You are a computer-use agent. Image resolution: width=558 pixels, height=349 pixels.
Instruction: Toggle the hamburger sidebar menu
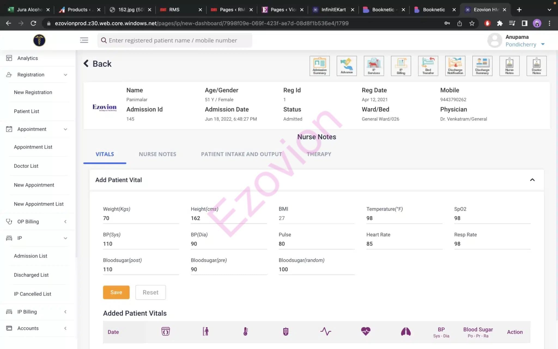[x=84, y=40]
